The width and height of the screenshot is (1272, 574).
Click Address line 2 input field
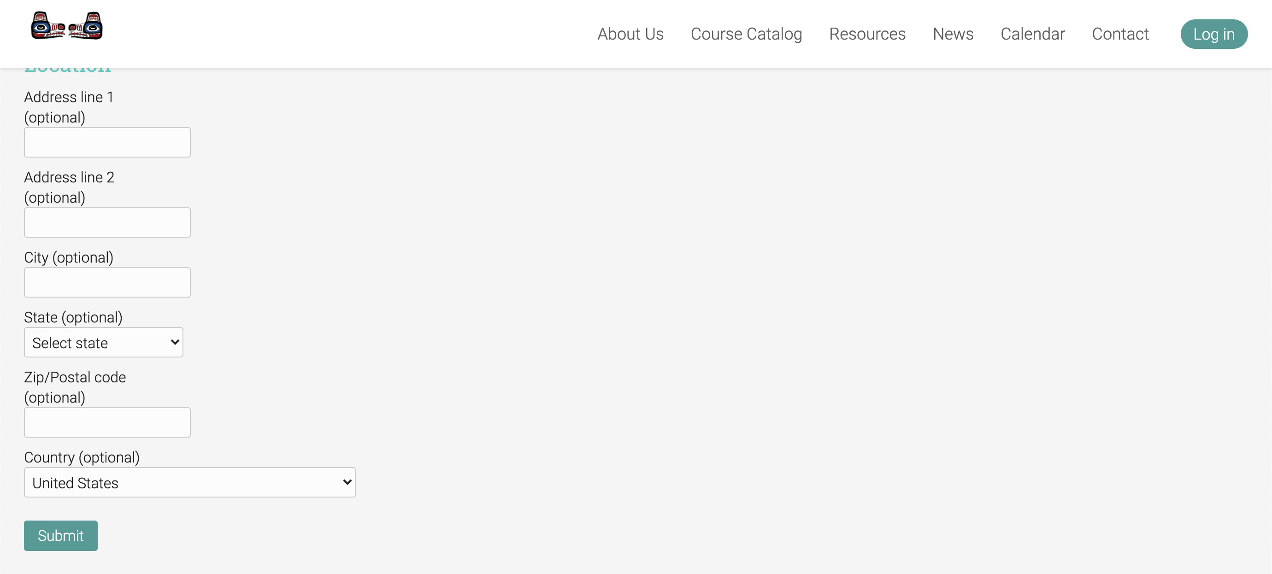[x=107, y=222]
